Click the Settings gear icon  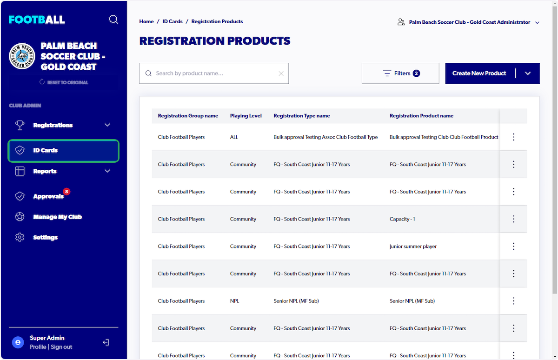point(20,237)
